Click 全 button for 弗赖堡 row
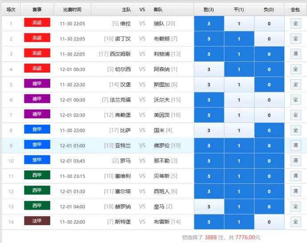The height and width of the screenshot is (243, 307). (295, 115)
